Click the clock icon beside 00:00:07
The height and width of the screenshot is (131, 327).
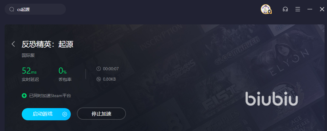coord(99,69)
